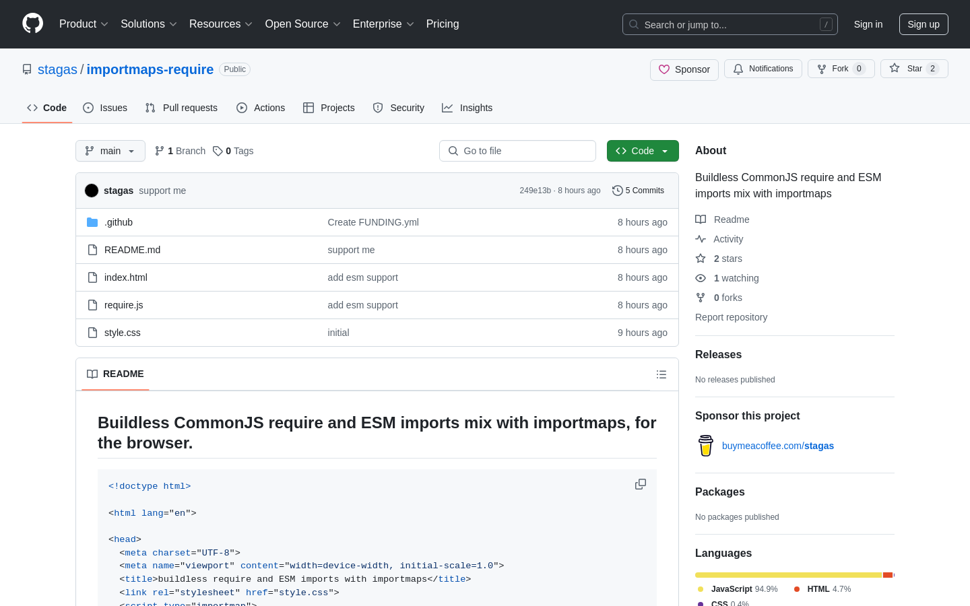
Task: Select the README tab heading
Action: click(x=115, y=374)
